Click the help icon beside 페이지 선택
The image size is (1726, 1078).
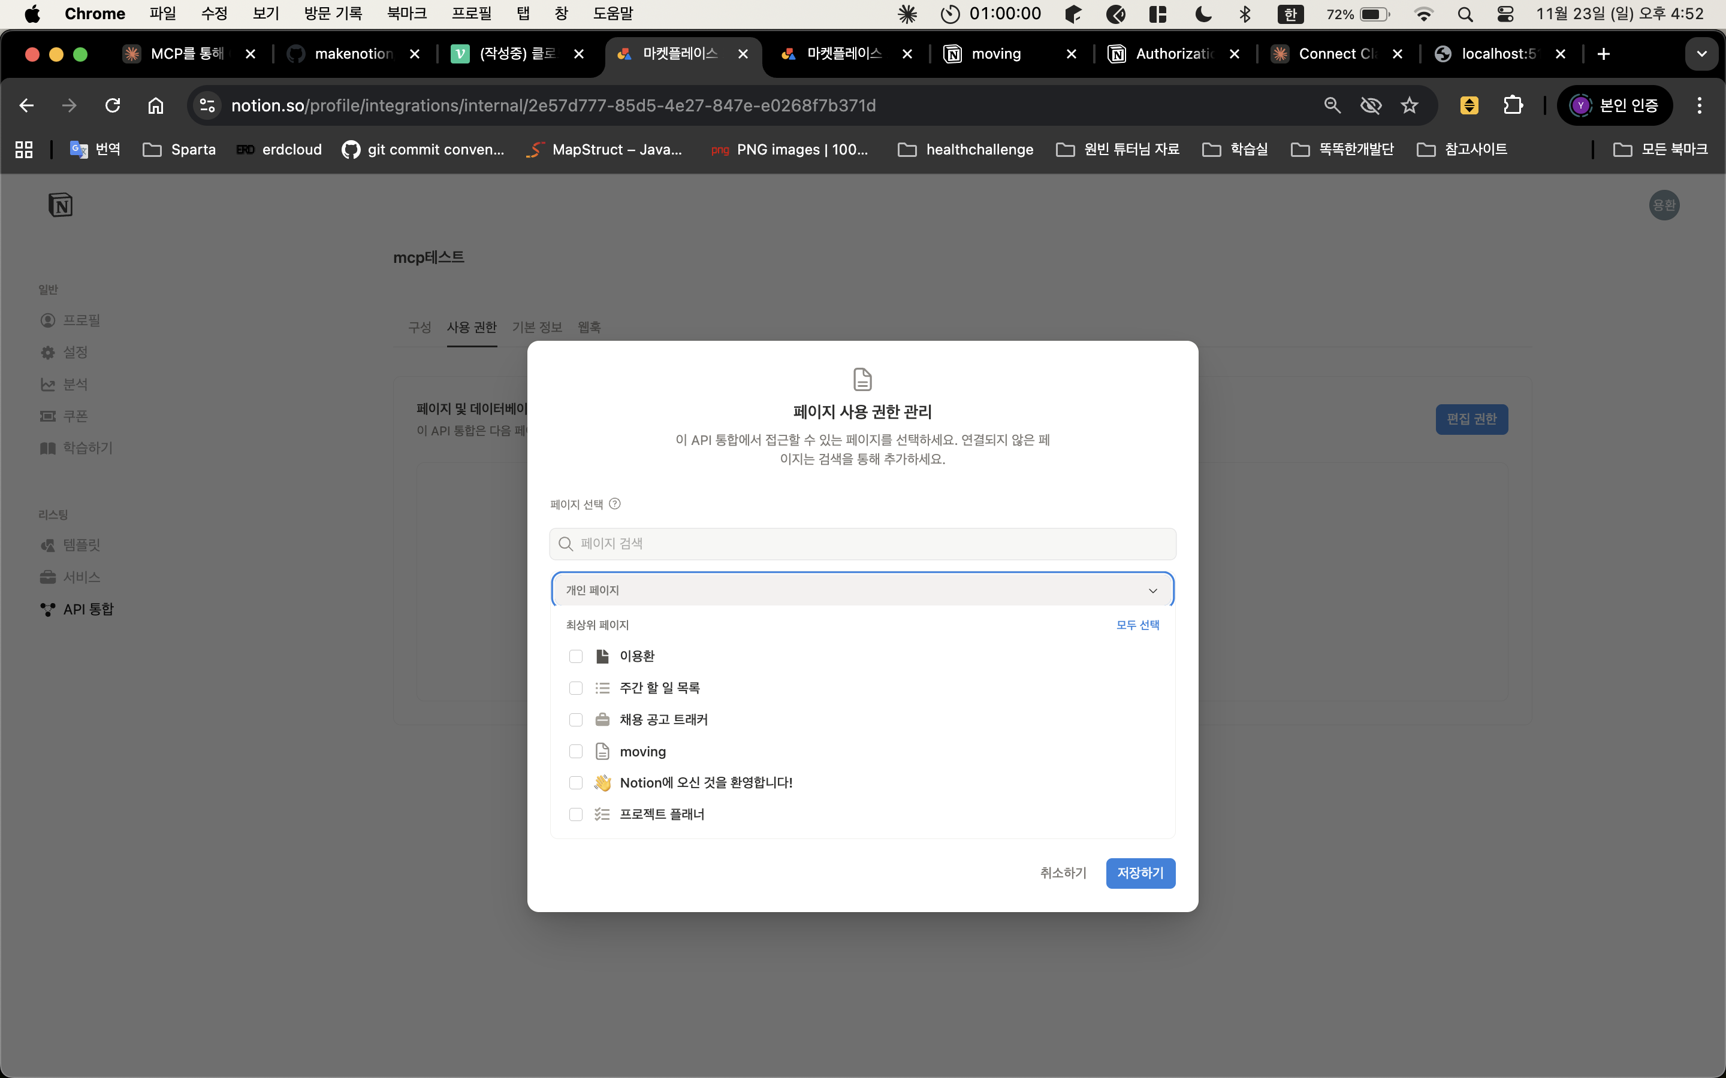point(615,504)
